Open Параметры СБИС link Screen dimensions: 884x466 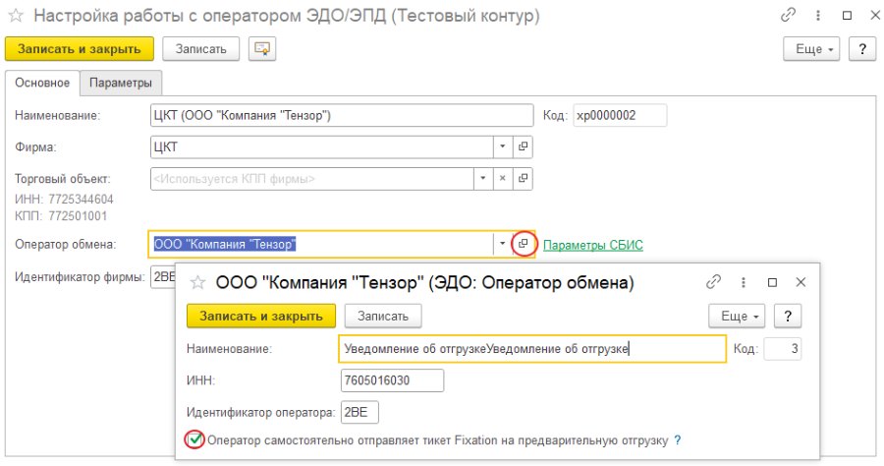click(x=593, y=245)
